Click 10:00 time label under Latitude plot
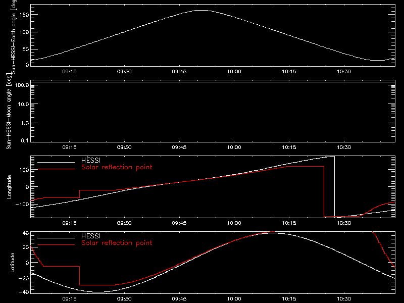Screen dimensions: 404x303 coord(234,299)
